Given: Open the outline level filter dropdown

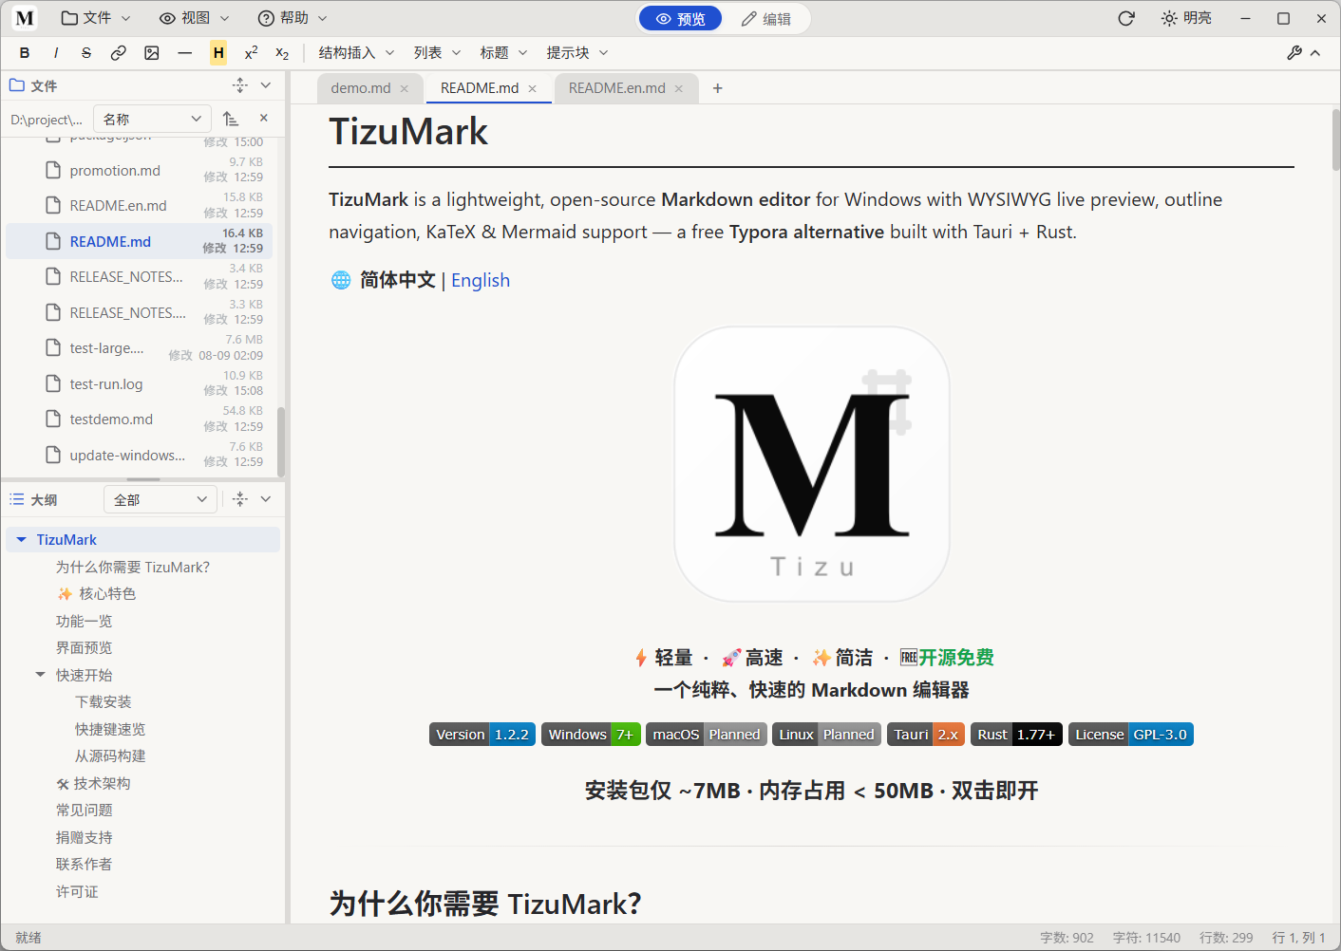Looking at the screenshot, I should coord(161,499).
